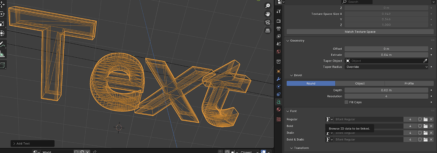This screenshot has width=437, height=153.
Task: Unlink the Italic font with X
Action: (431, 133)
